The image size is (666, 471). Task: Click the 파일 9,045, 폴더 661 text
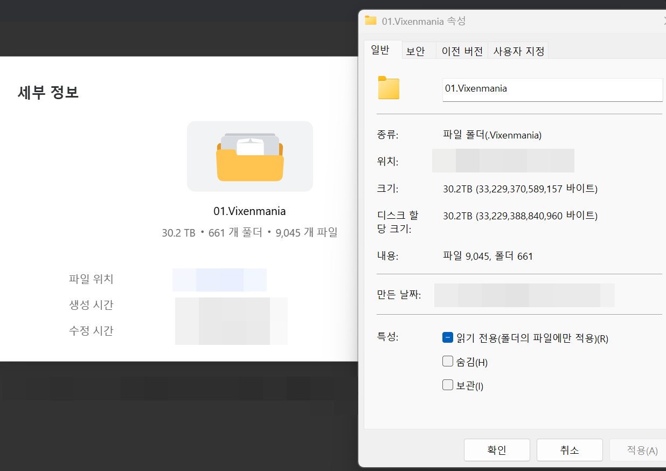[488, 257]
